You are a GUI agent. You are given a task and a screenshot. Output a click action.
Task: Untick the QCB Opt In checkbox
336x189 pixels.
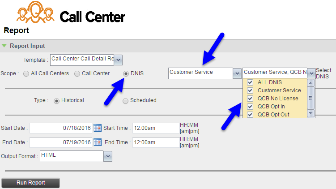(250, 107)
